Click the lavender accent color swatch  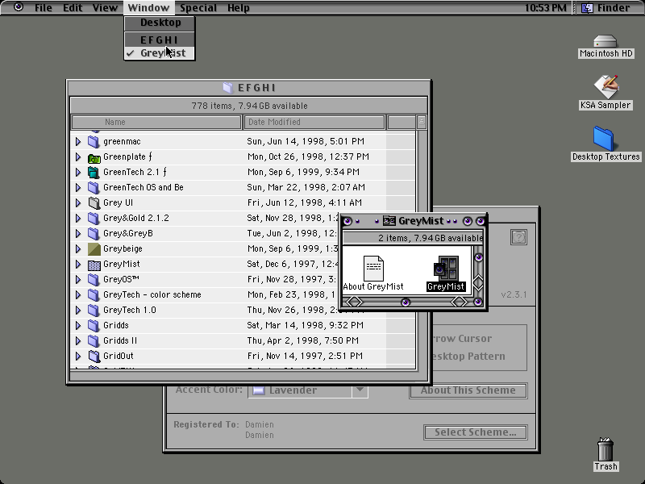pos(258,390)
